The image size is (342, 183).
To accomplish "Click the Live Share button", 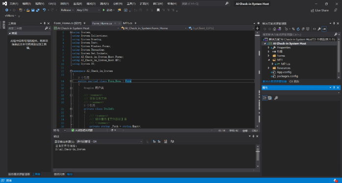I will (319, 10).
